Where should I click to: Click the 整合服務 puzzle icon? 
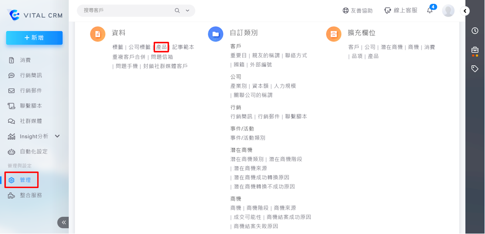click(x=12, y=195)
